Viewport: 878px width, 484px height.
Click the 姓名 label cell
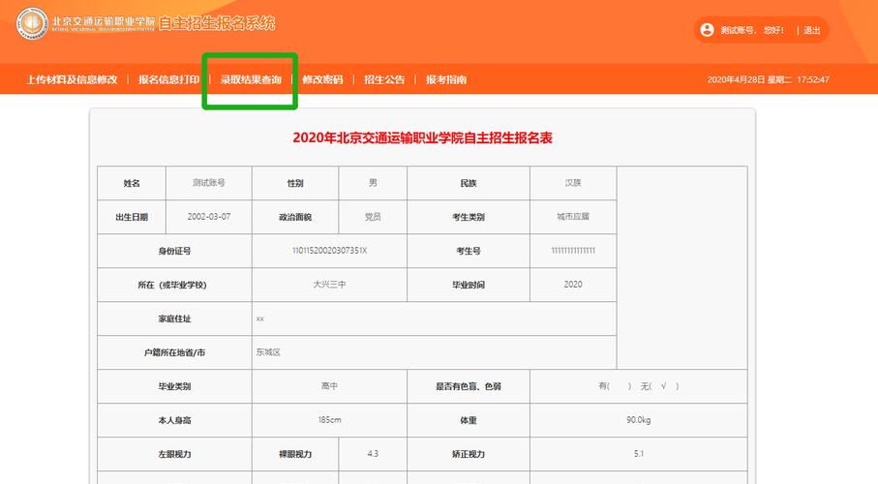(132, 183)
